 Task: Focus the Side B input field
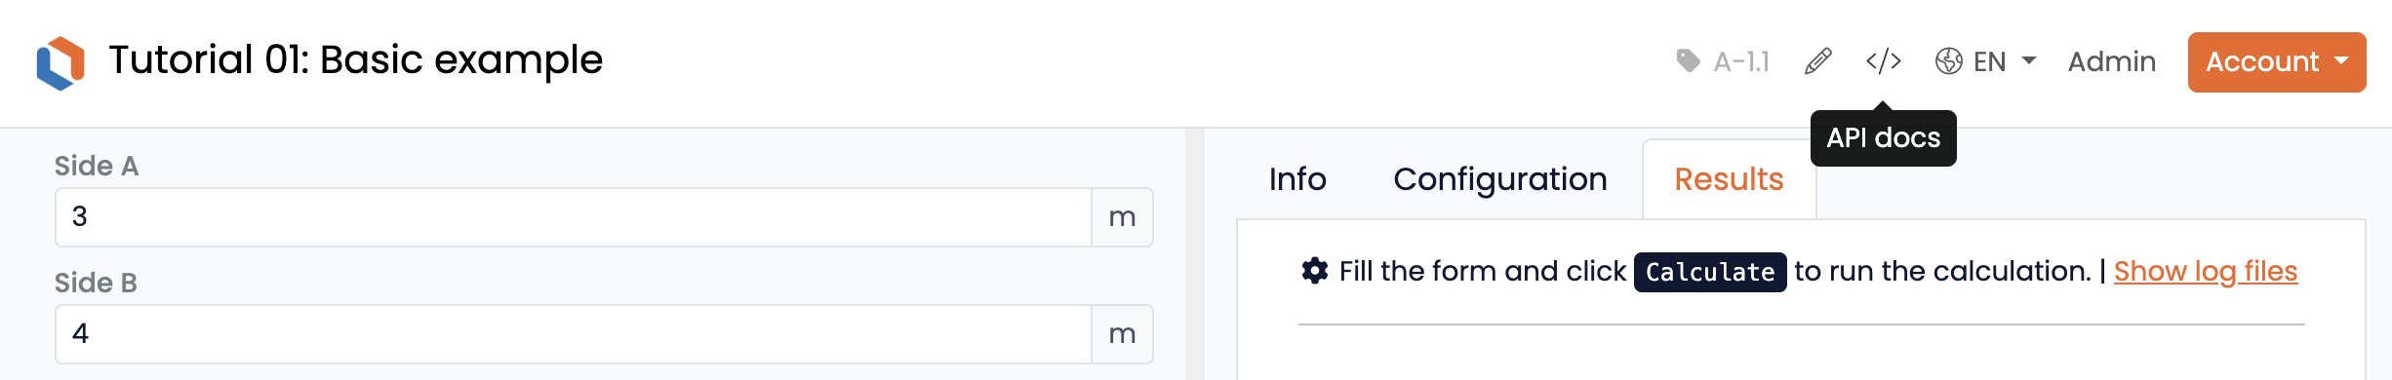pyautogui.click(x=574, y=334)
